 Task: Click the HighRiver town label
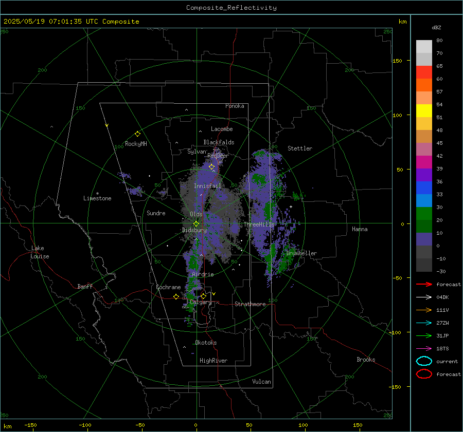click(x=213, y=361)
